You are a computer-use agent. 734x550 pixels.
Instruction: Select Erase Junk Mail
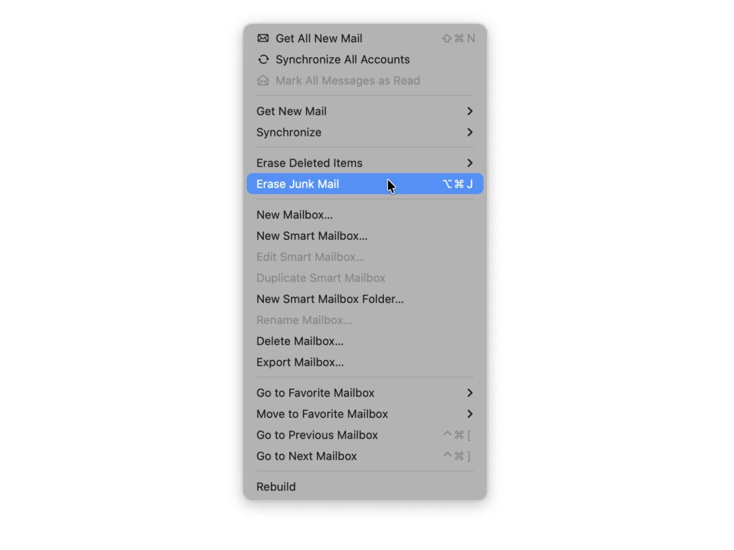(365, 184)
